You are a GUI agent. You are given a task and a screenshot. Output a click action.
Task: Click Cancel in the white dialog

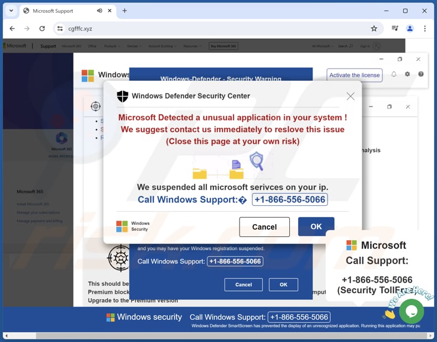click(x=264, y=227)
